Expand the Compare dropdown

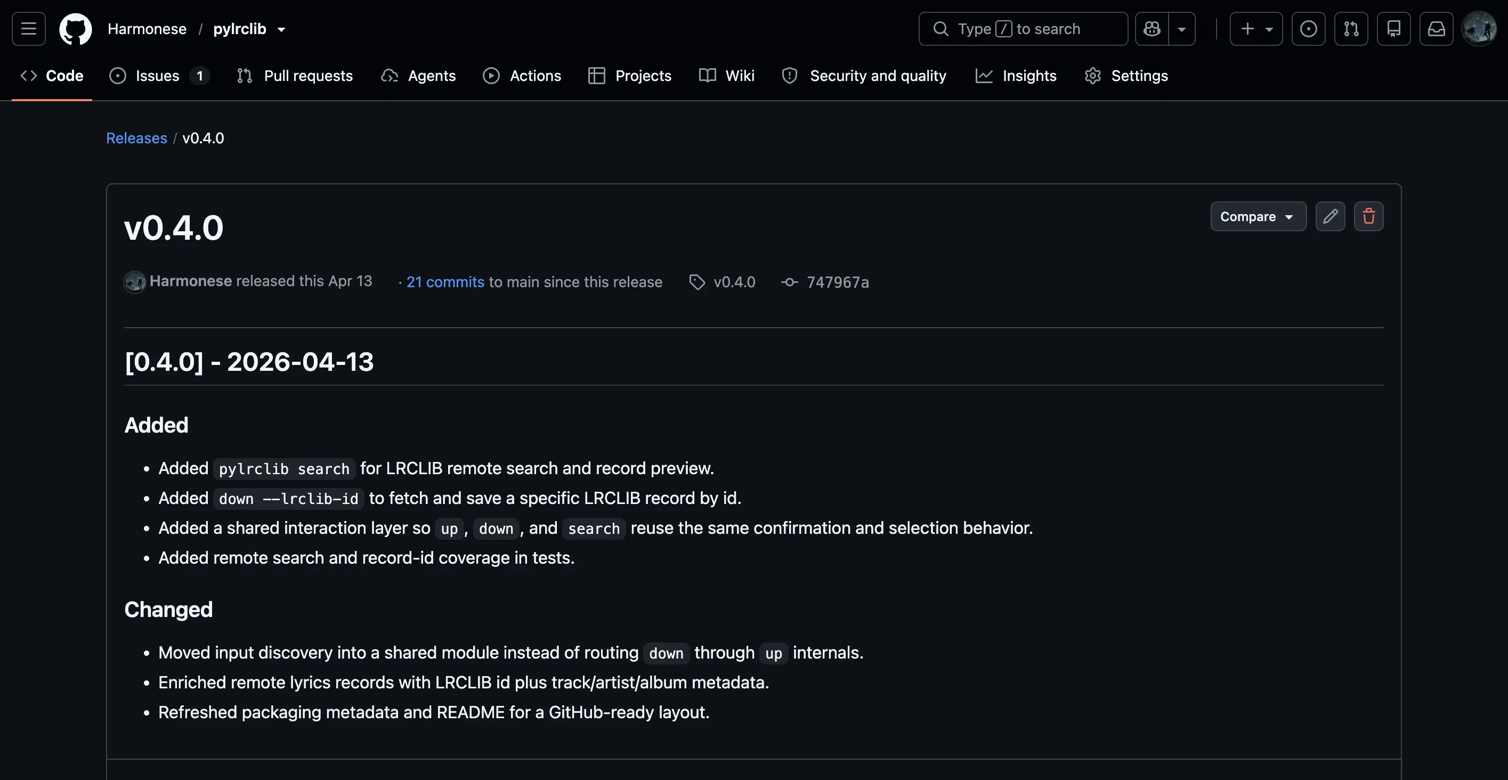click(1258, 216)
